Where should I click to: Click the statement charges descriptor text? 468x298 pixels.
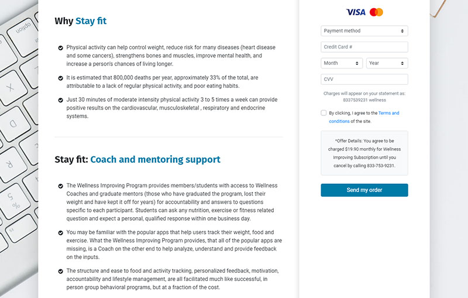coord(364,97)
